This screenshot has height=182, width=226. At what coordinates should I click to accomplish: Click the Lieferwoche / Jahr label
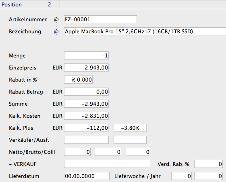[x=137, y=176]
